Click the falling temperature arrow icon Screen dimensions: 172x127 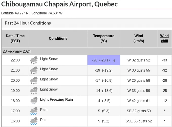click(x=114, y=60)
